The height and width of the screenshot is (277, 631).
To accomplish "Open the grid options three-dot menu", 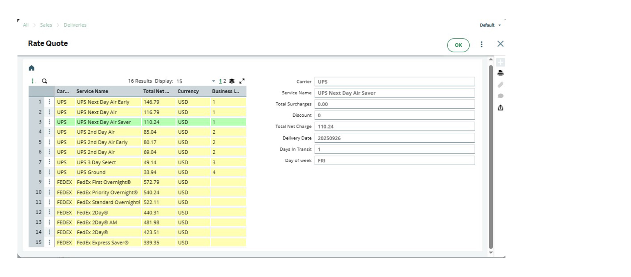I will (x=33, y=81).
